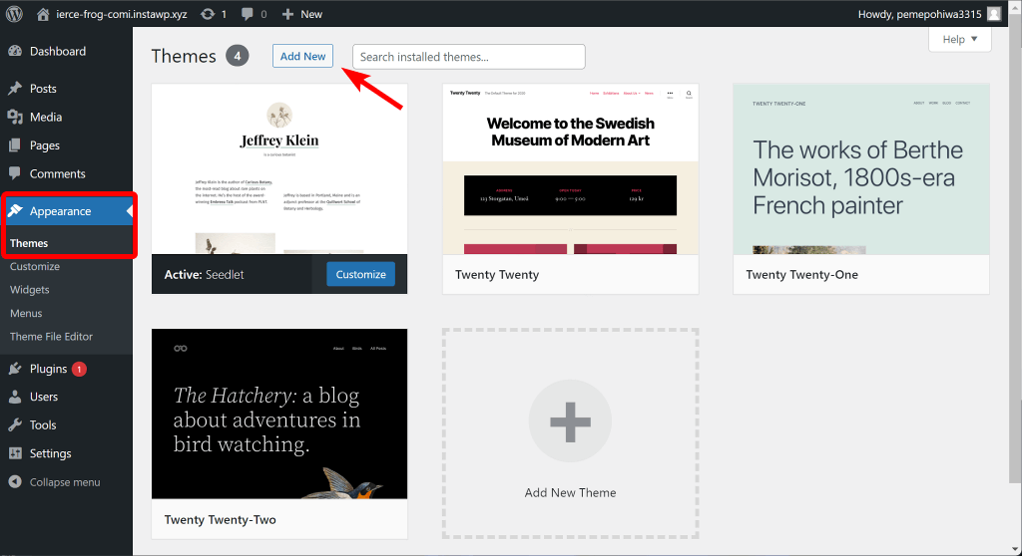Click the Settings sliders icon
The height and width of the screenshot is (556, 1022).
pyautogui.click(x=15, y=453)
